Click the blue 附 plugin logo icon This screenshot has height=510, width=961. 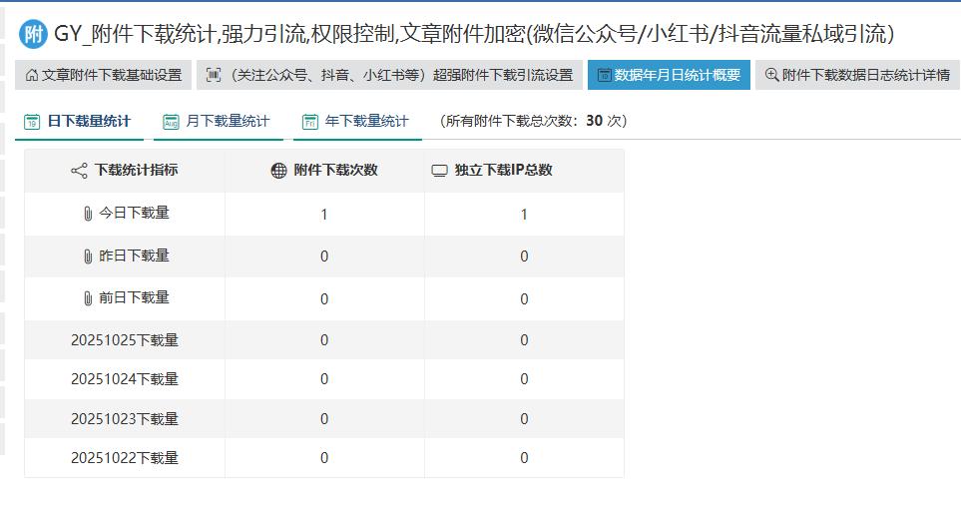click(33, 35)
